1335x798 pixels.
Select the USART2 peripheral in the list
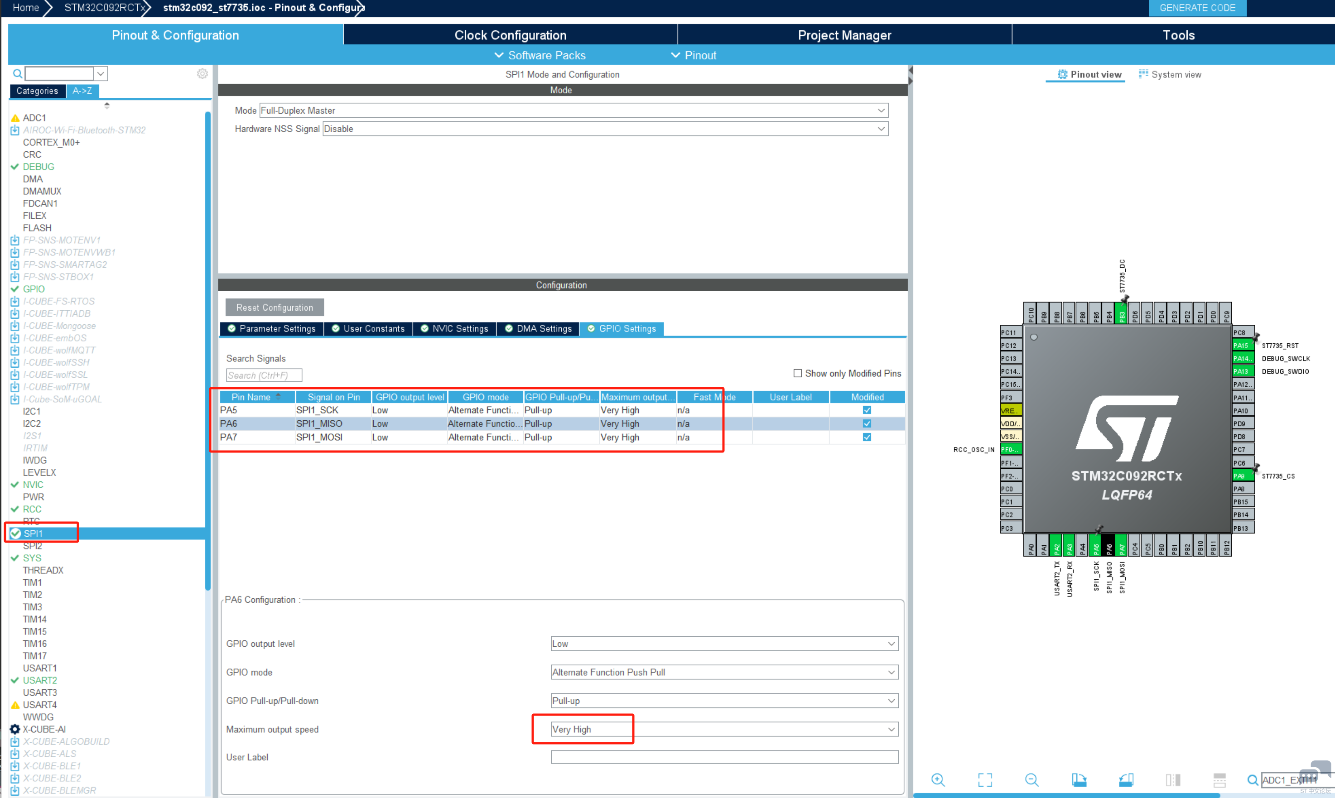39,680
